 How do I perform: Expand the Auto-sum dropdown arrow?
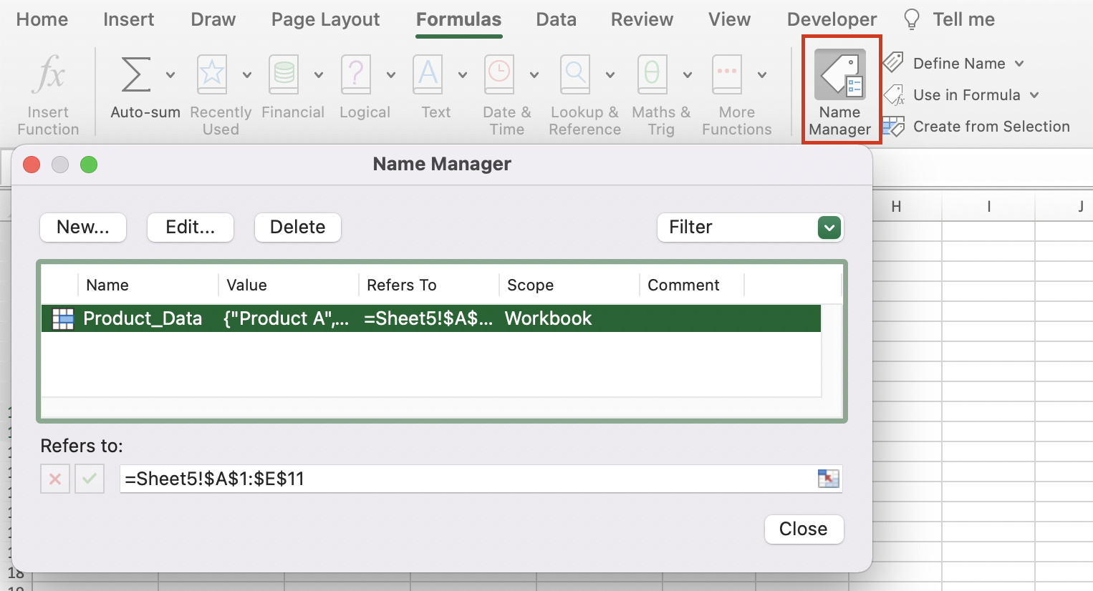(170, 74)
